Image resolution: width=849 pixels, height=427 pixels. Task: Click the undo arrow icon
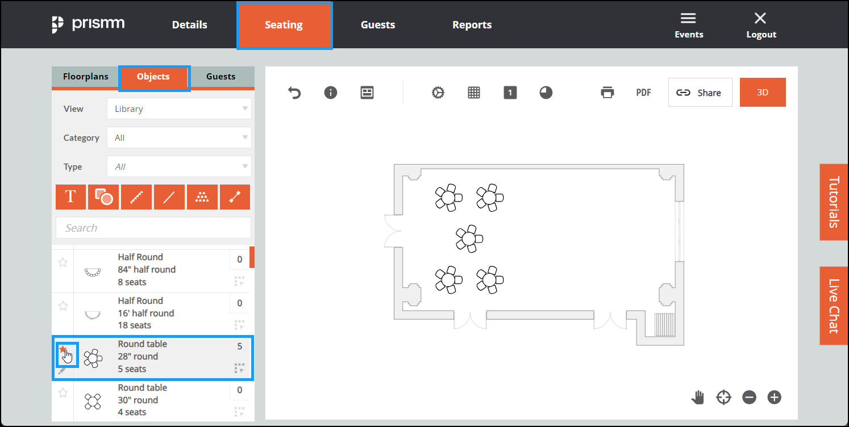point(294,93)
